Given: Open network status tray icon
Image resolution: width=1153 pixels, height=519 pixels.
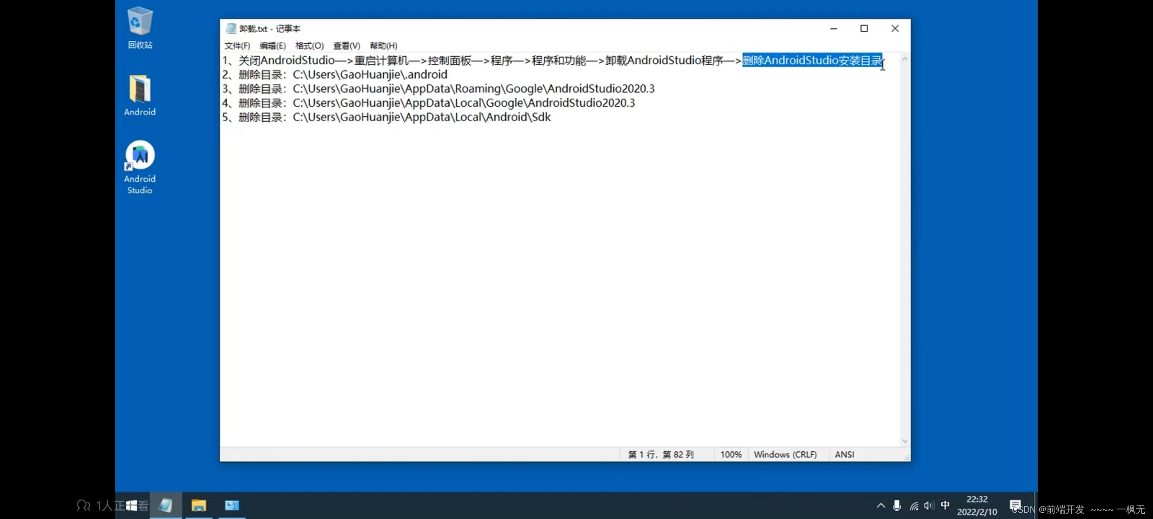Looking at the screenshot, I should tap(914, 506).
